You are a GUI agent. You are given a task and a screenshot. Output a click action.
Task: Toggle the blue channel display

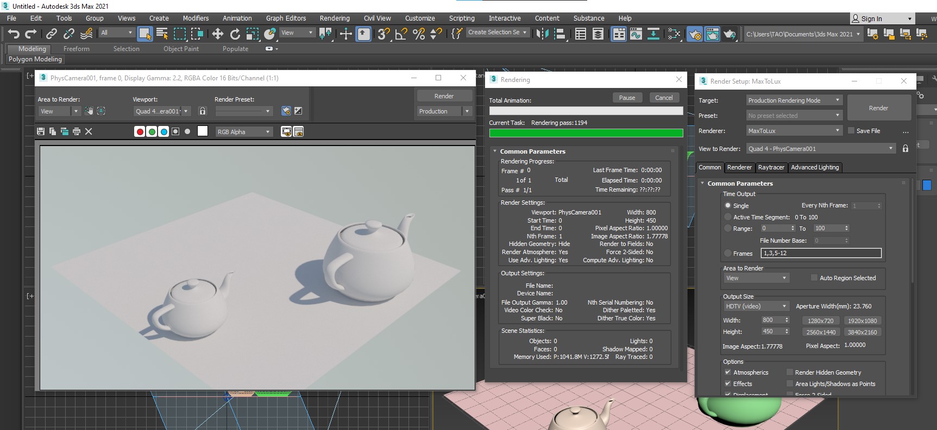[163, 131]
